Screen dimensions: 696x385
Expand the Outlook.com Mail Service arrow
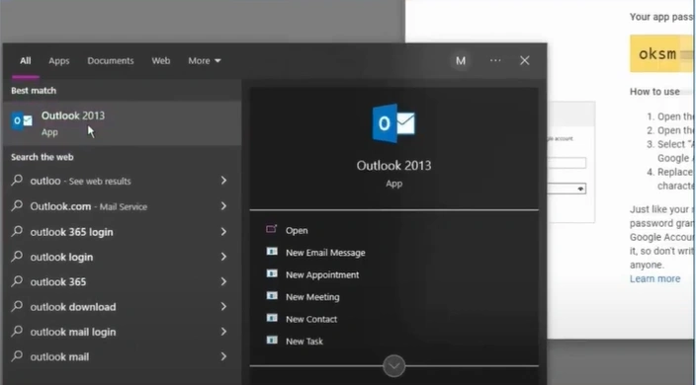223,206
